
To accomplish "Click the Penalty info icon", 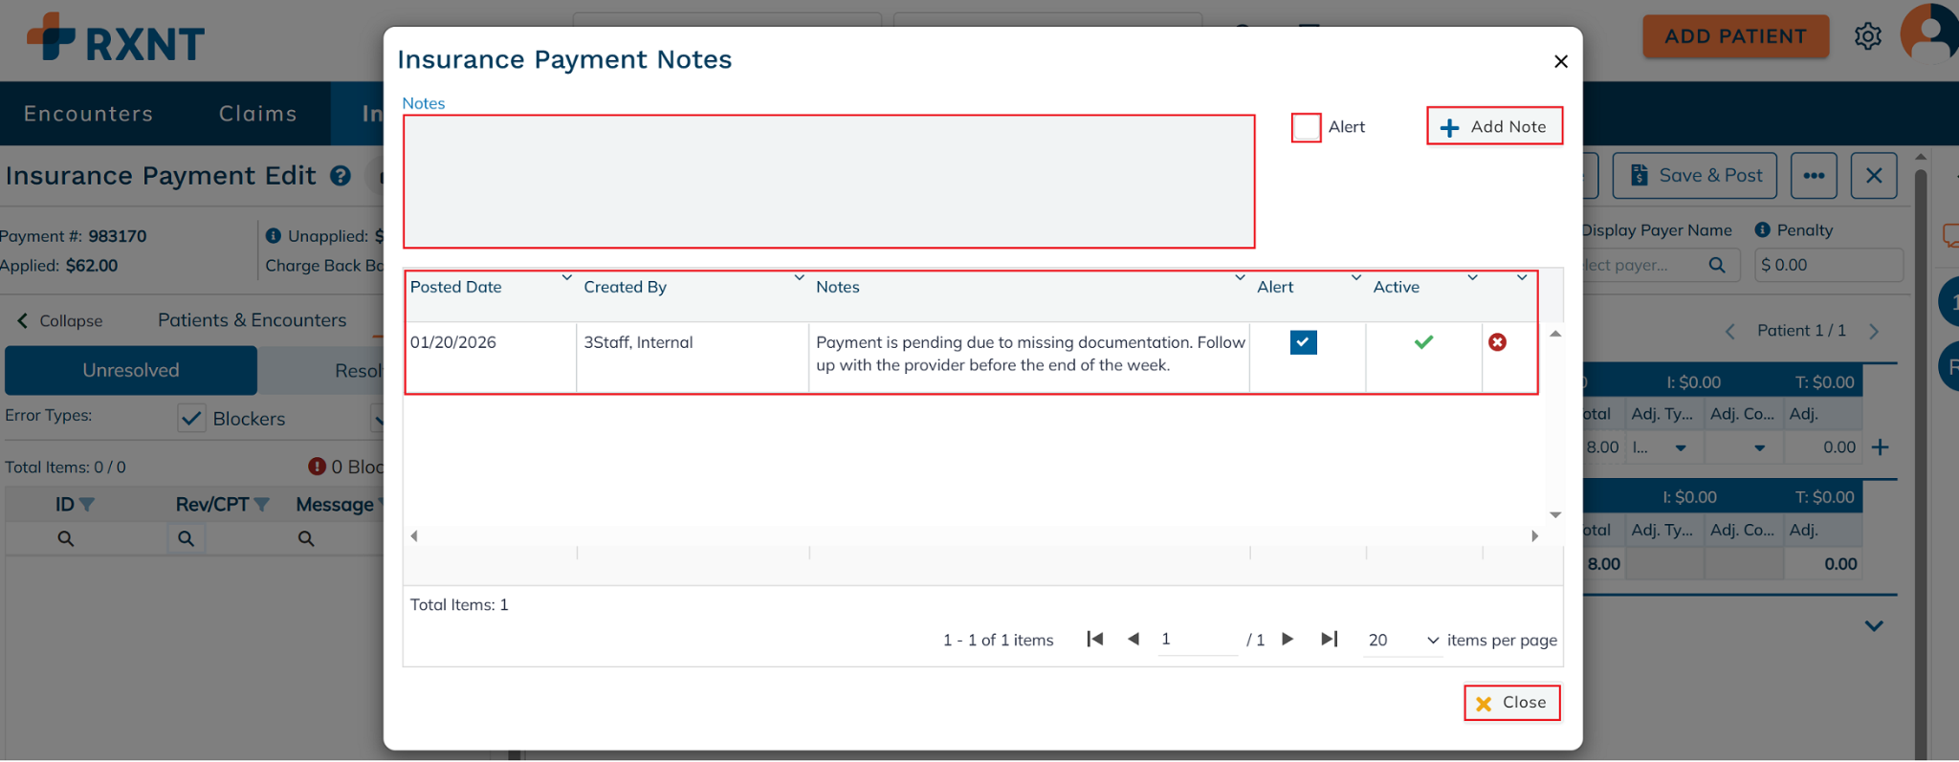I will 1762,230.
